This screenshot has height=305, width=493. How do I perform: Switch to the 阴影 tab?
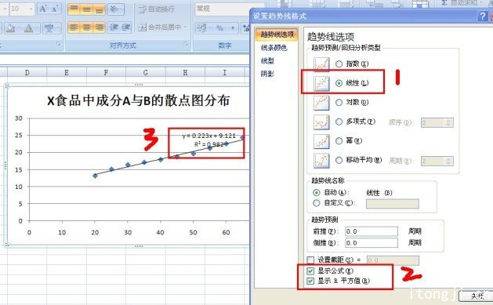[267, 74]
